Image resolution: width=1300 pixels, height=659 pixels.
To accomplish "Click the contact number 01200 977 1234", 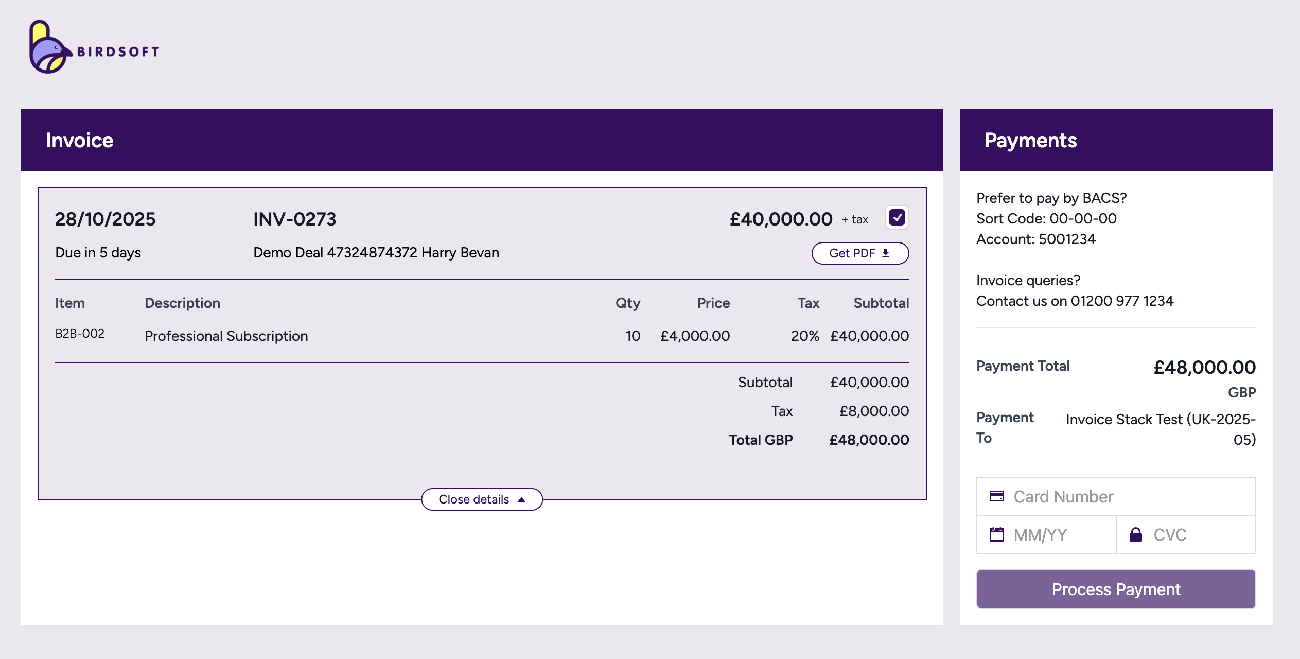I will point(1122,301).
